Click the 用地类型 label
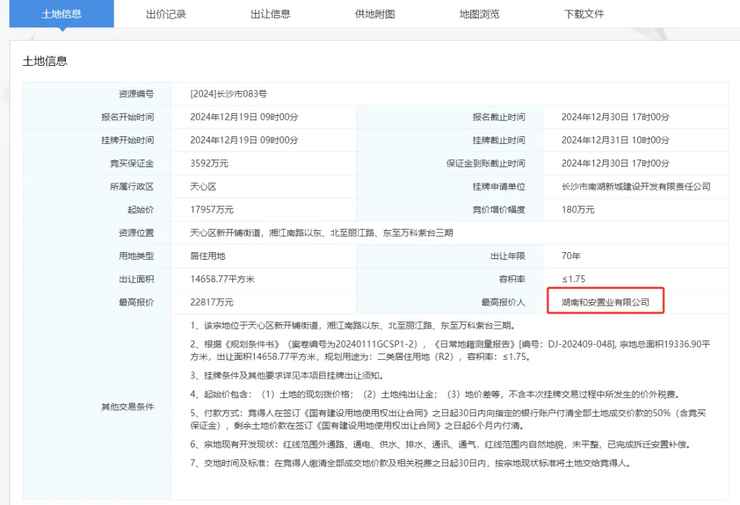The width and height of the screenshot is (740, 505). coord(136,256)
